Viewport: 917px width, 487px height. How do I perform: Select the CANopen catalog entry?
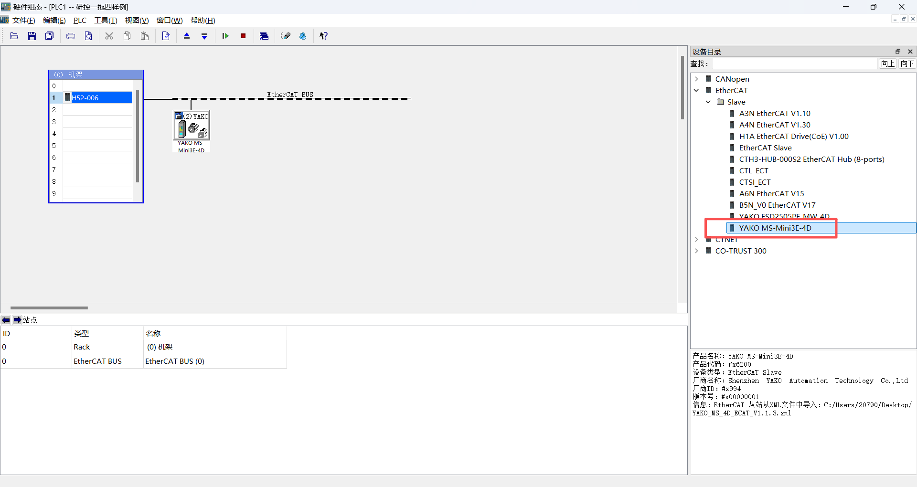(732, 79)
